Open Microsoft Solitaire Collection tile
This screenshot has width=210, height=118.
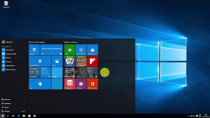pyautogui.click(x=70, y=61)
